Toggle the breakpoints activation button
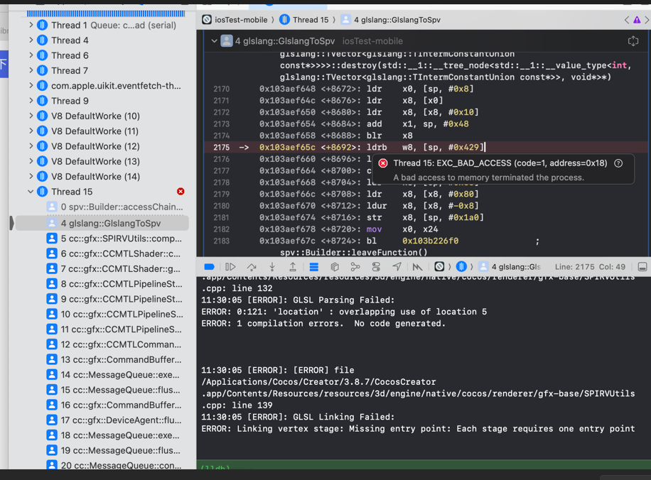Screen dimensions: 651x480 pos(210,267)
